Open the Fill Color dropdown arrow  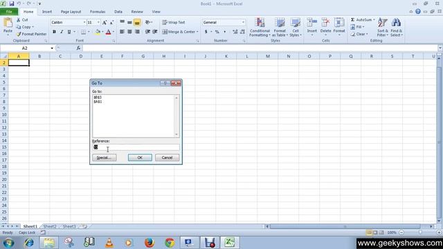click(x=102, y=32)
